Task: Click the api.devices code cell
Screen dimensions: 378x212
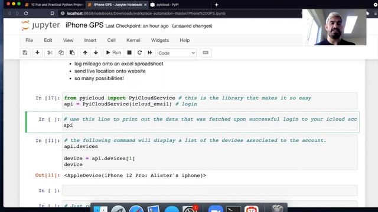Action: tap(210, 153)
